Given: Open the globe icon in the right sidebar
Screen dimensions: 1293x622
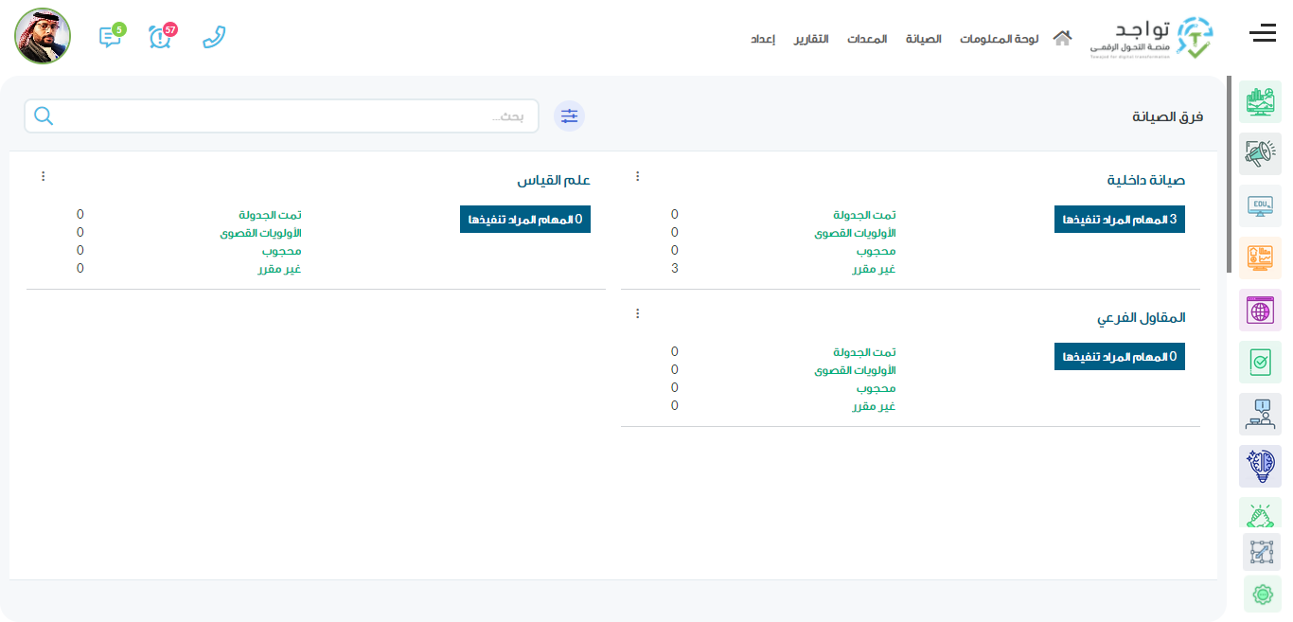Looking at the screenshot, I should [1260, 310].
